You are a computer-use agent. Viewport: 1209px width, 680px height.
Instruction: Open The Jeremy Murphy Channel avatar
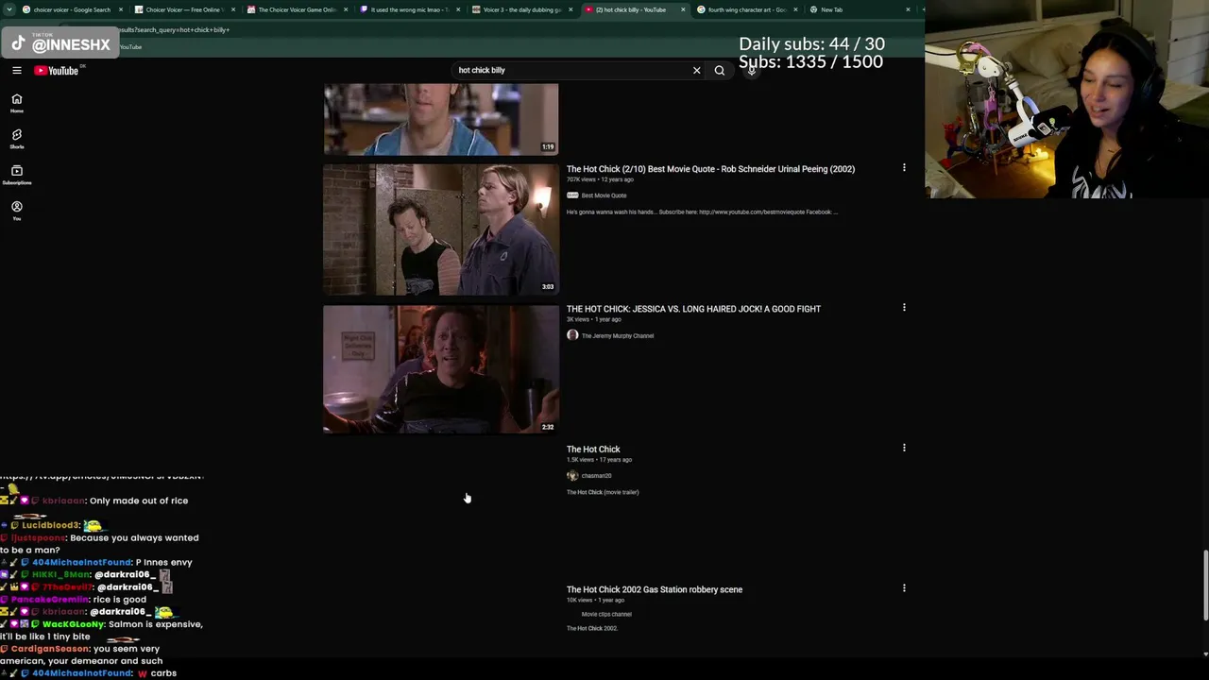click(572, 335)
